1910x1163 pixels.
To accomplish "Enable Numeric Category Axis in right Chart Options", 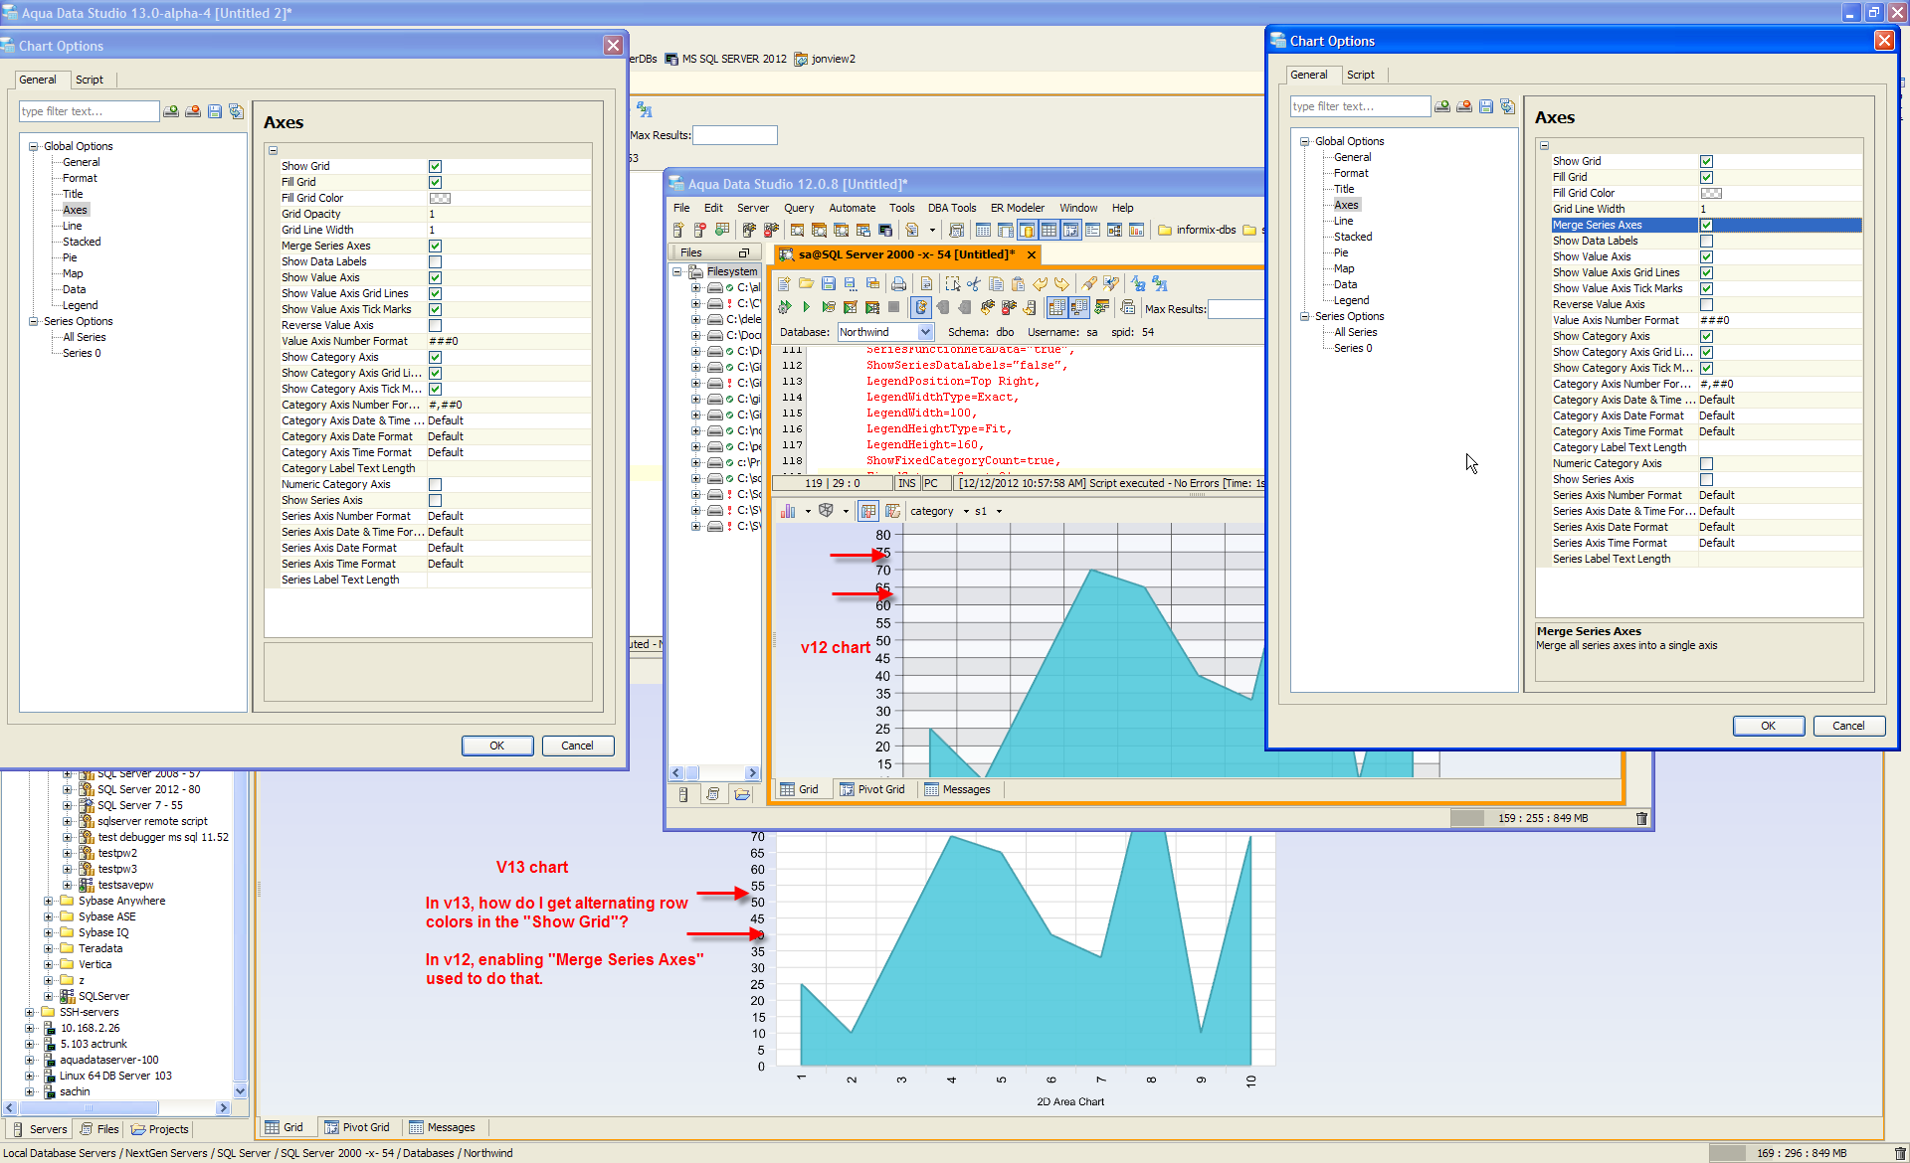I will (x=1706, y=463).
